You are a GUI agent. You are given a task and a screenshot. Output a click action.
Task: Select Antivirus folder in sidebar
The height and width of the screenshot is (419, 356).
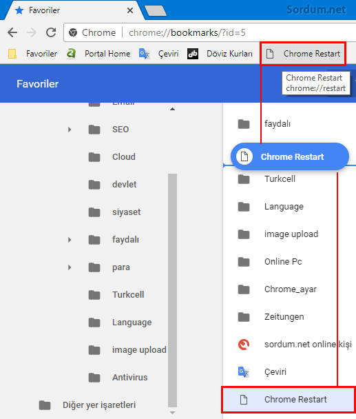tap(129, 378)
